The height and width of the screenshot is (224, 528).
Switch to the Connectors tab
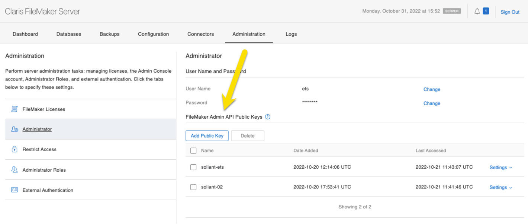pyautogui.click(x=201, y=34)
